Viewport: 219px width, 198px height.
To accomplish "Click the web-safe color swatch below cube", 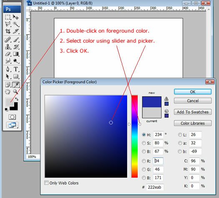I will (166, 115).
